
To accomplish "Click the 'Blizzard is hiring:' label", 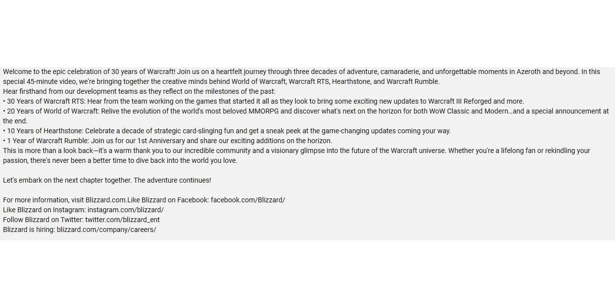I will click(29, 230).
